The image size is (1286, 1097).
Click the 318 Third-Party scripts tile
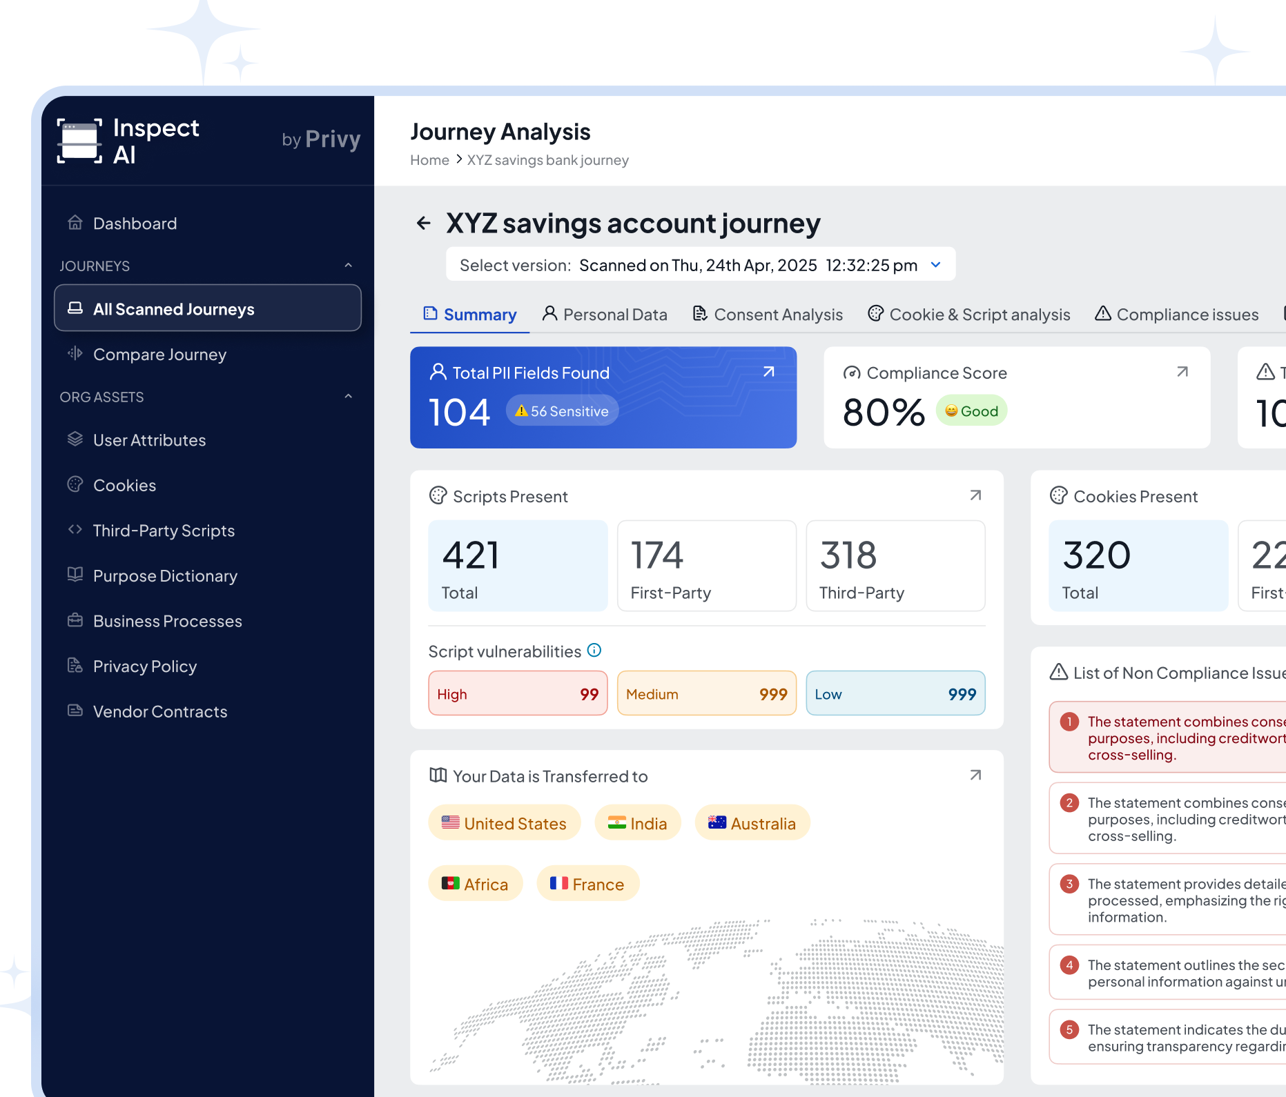tap(895, 566)
